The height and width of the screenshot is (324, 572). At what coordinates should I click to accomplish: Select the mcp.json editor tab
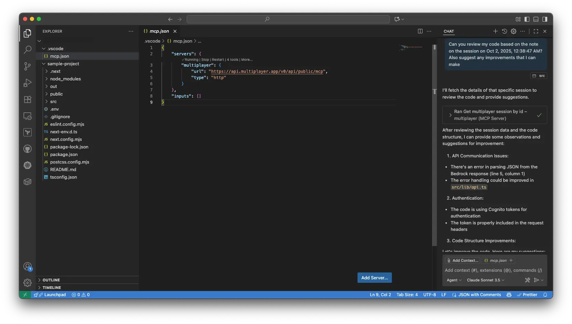coord(158,31)
